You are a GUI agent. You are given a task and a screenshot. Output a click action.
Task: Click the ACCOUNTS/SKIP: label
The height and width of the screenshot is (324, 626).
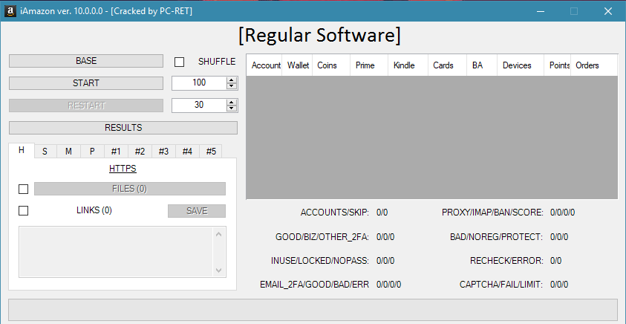click(x=335, y=213)
